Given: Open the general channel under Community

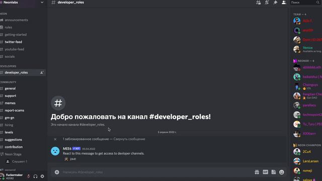Looking at the screenshot, I should 10,88.
